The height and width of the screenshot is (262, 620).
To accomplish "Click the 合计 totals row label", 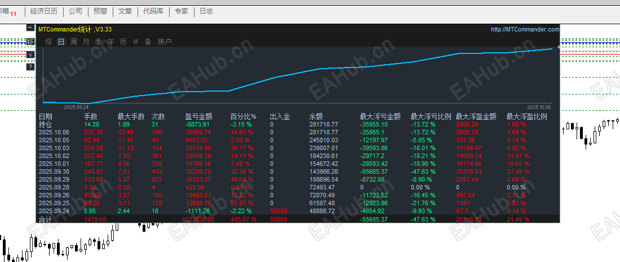I will tap(46, 219).
